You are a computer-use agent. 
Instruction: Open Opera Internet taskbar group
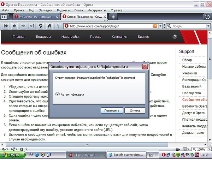86,155
